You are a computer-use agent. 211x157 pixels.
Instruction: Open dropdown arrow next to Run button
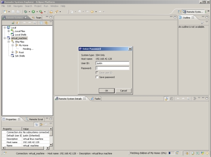37,12
